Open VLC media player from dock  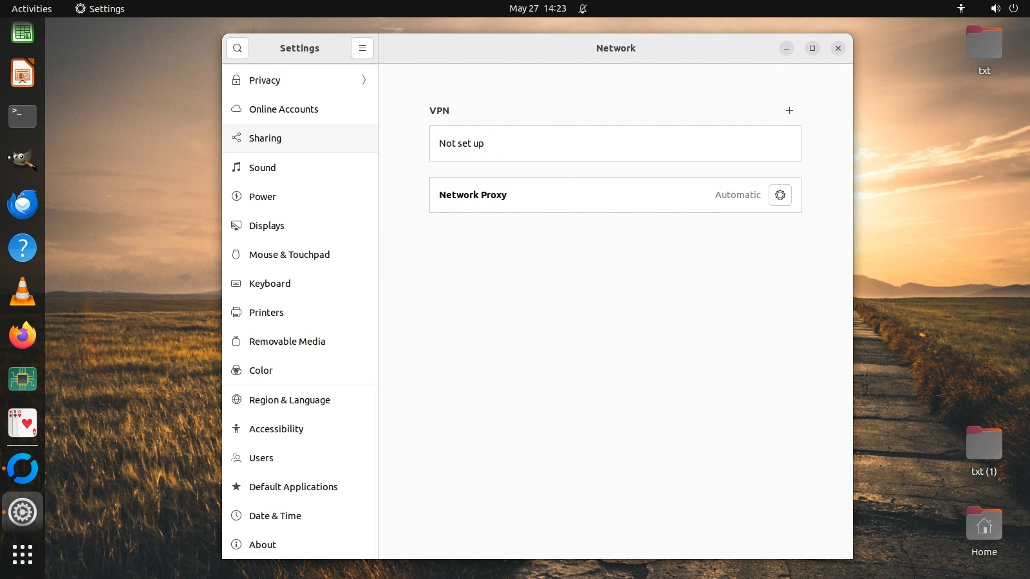pyautogui.click(x=23, y=292)
